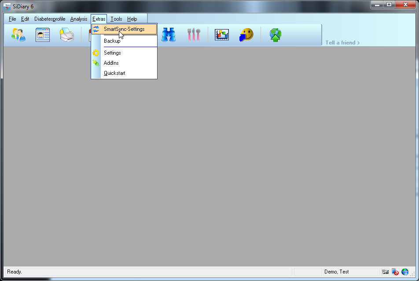Click the two-people patients icon in toolbar
Viewport: 419px width, 281px height.
18,35
